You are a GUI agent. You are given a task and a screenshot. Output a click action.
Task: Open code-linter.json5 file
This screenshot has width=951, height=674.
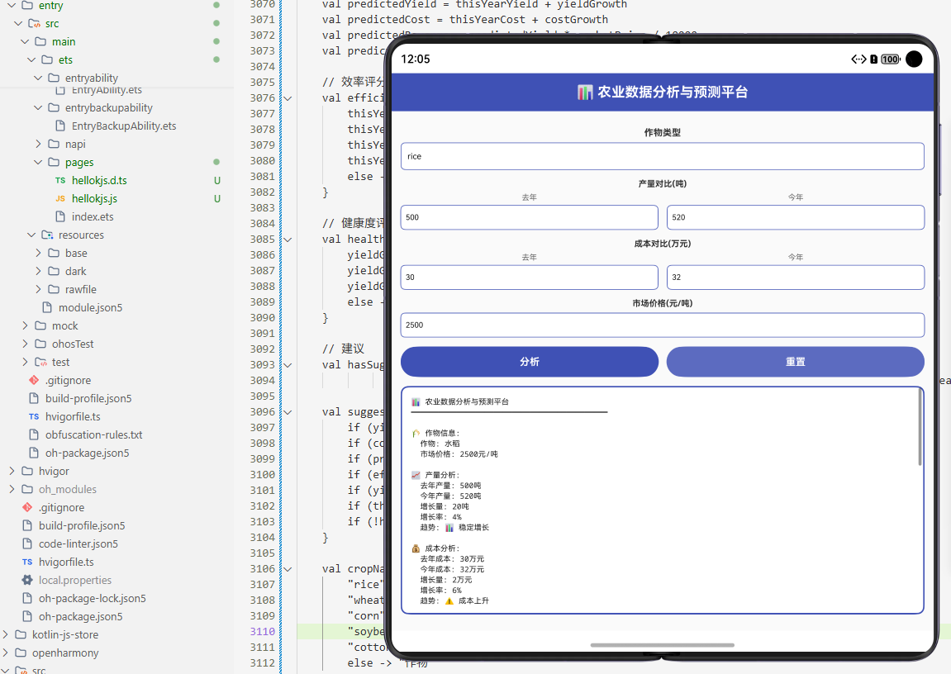(x=78, y=544)
